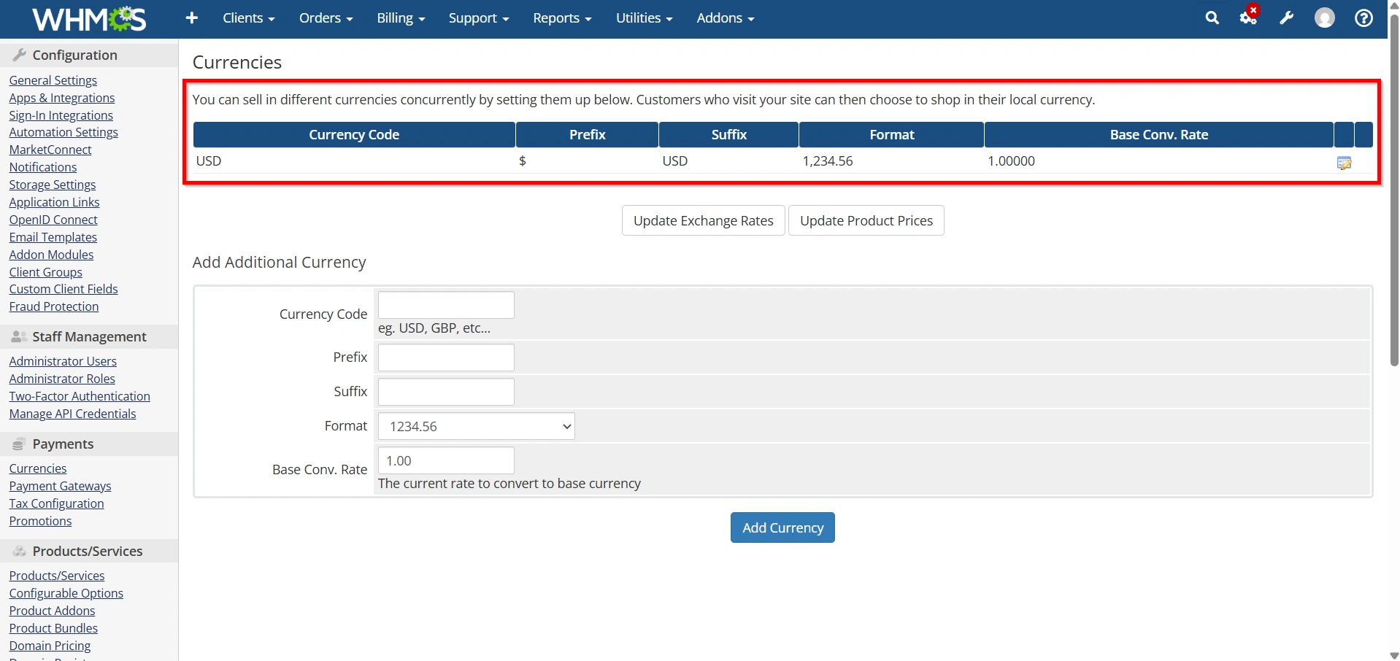The width and height of the screenshot is (1400, 661).
Task: Open the Addons dropdown menu
Action: [726, 18]
